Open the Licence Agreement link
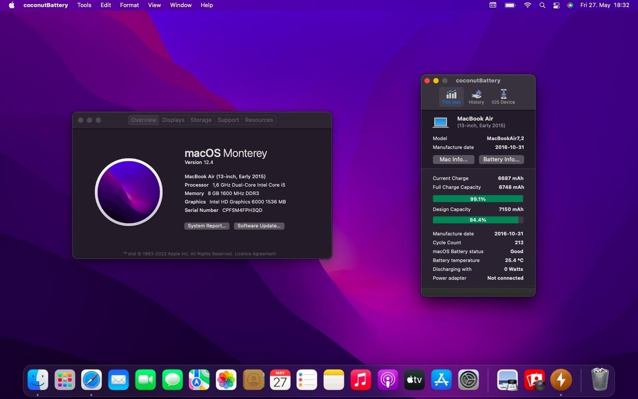This screenshot has height=399, width=638. click(255, 254)
